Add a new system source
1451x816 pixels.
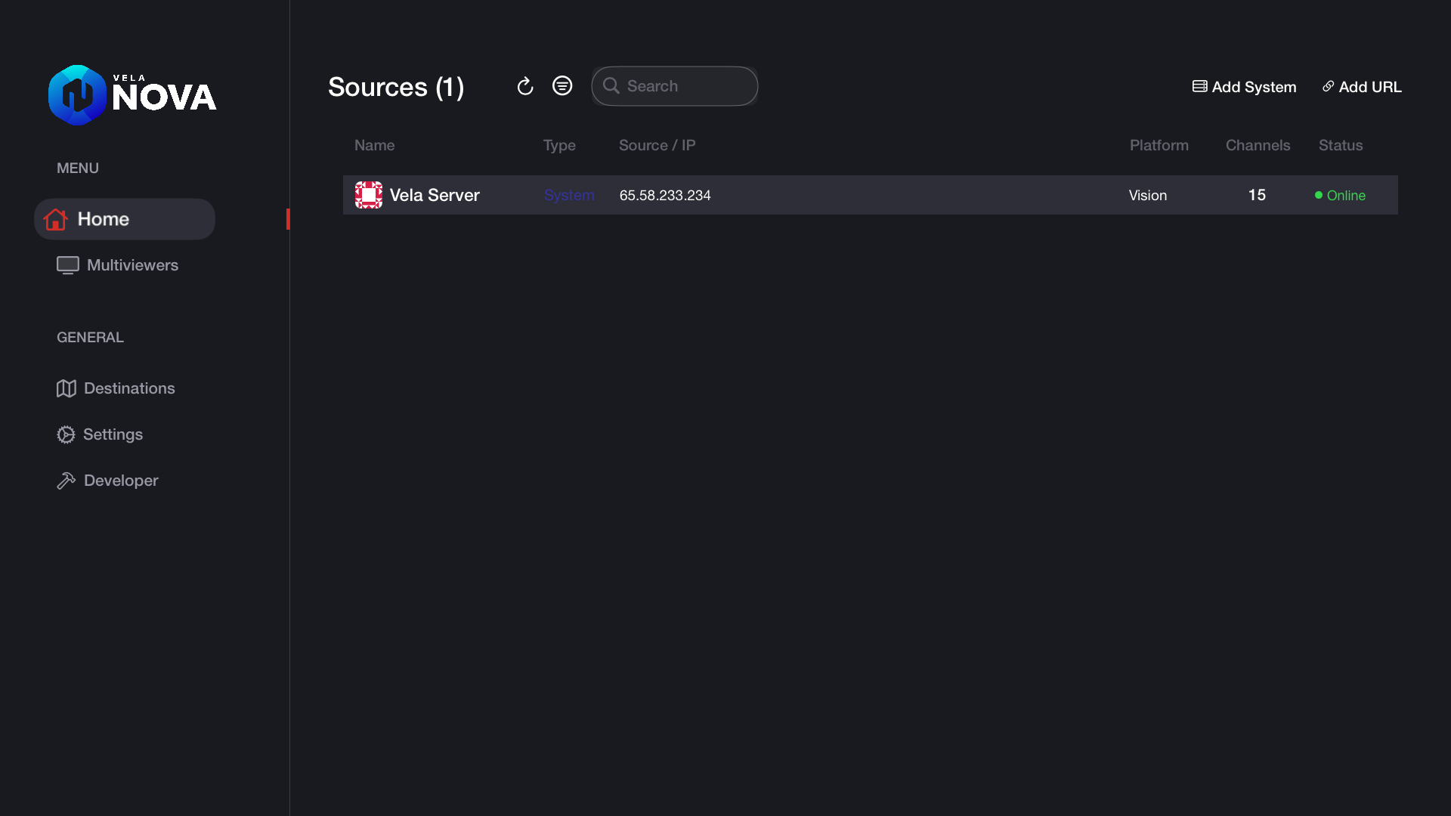[1244, 87]
